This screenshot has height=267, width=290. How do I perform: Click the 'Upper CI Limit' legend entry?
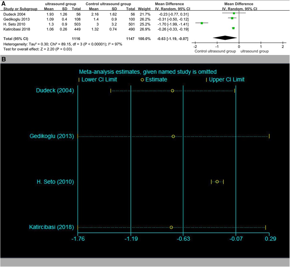(x=225, y=80)
